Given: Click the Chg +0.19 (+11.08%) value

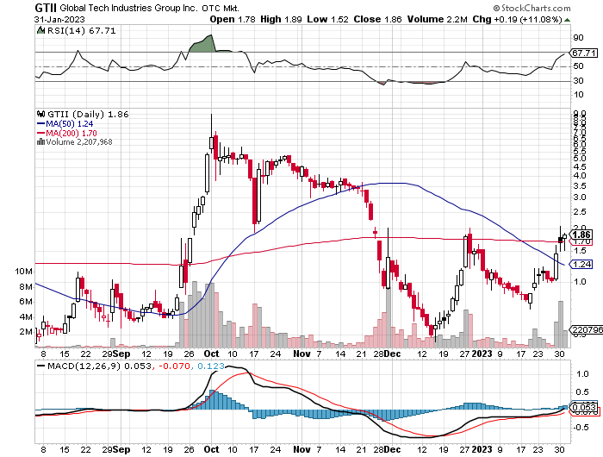Looking at the screenshot, I should tap(517, 19).
